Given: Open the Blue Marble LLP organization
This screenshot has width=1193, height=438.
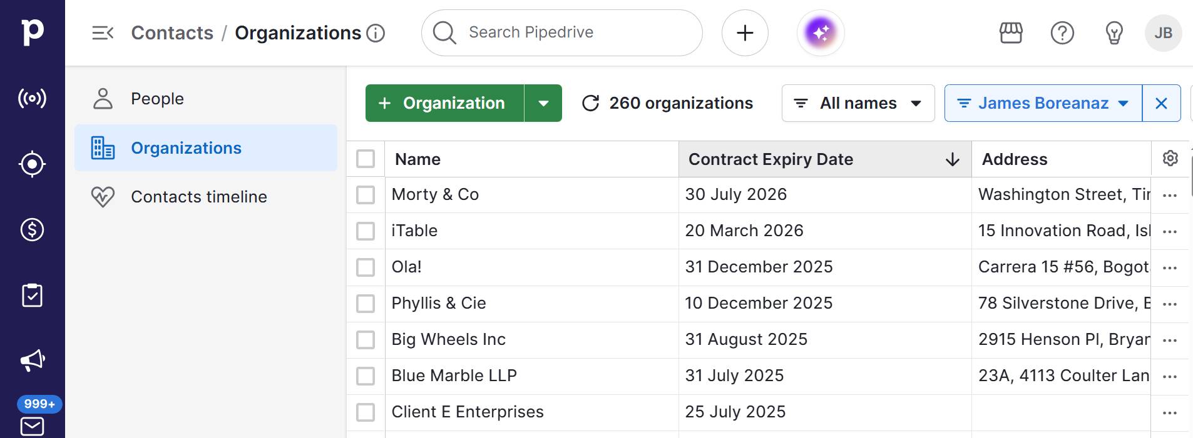Looking at the screenshot, I should click(454, 376).
